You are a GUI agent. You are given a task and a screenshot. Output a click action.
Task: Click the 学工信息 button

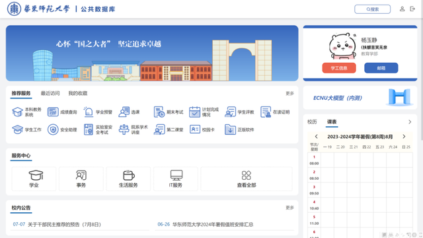pyautogui.click(x=339, y=68)
